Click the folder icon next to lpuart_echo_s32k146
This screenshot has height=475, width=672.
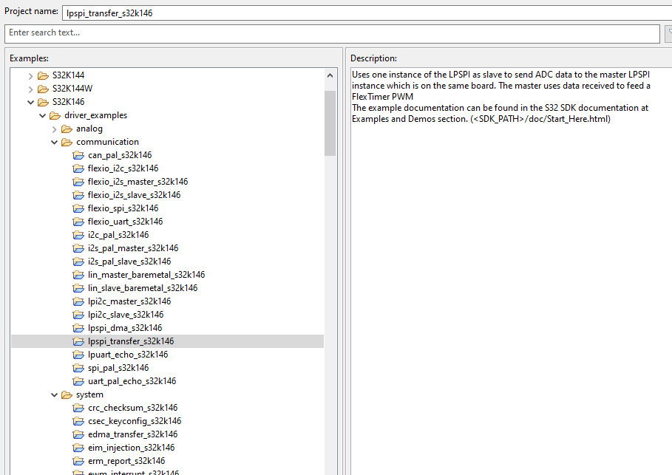[x=78, y=354]
